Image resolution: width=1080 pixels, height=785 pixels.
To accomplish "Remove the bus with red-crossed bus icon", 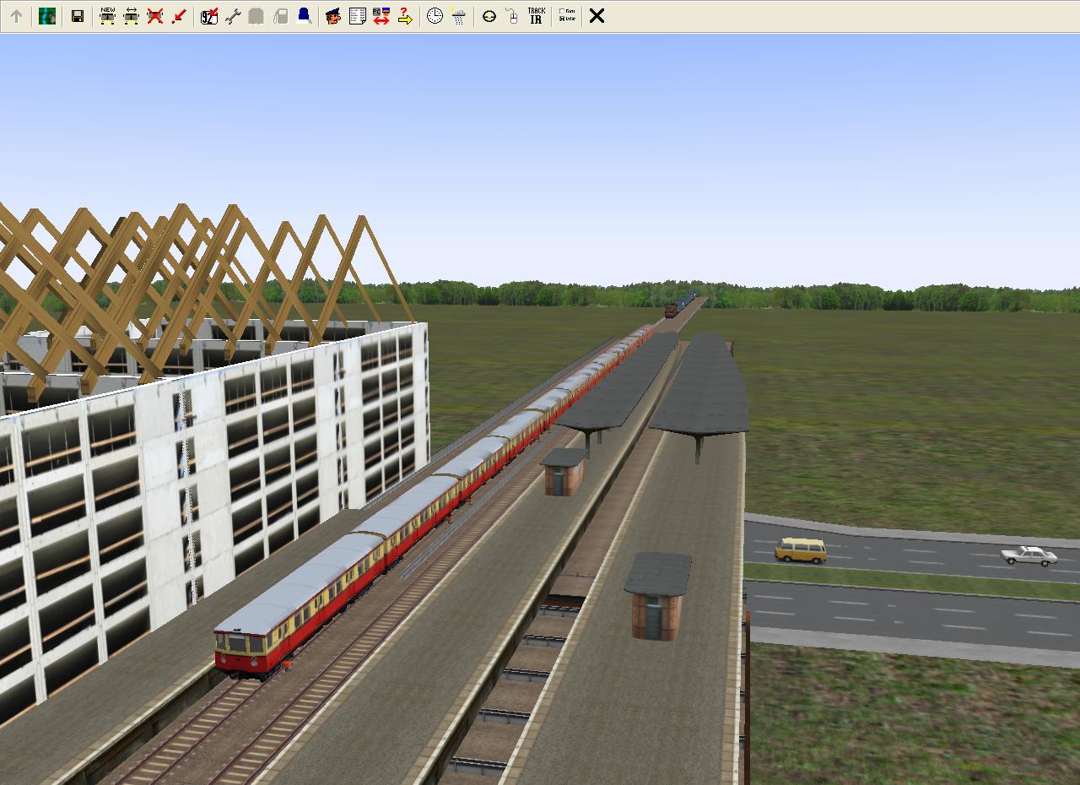I will [x=154, y=16].
